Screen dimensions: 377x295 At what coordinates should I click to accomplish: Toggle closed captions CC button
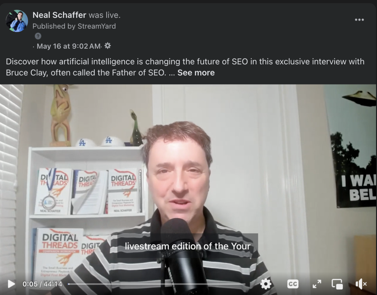tap(293, 284)
